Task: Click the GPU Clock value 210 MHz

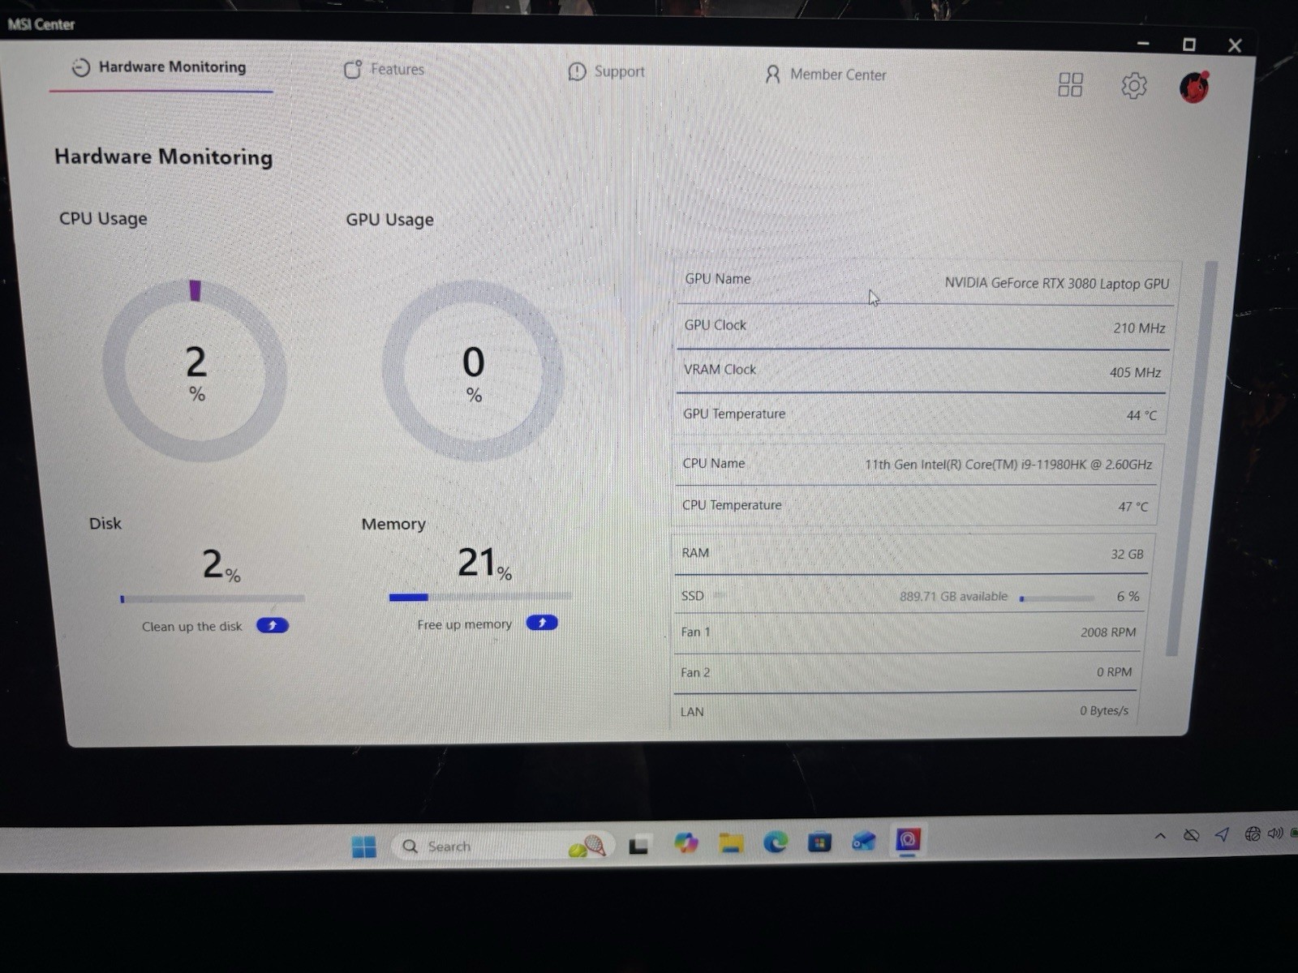Action: pyautogui.click(x=1139, y=328)
